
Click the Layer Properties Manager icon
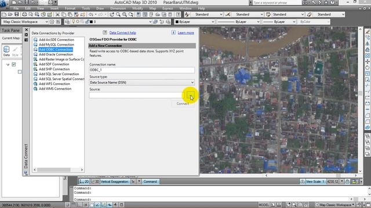click(67, 22)
